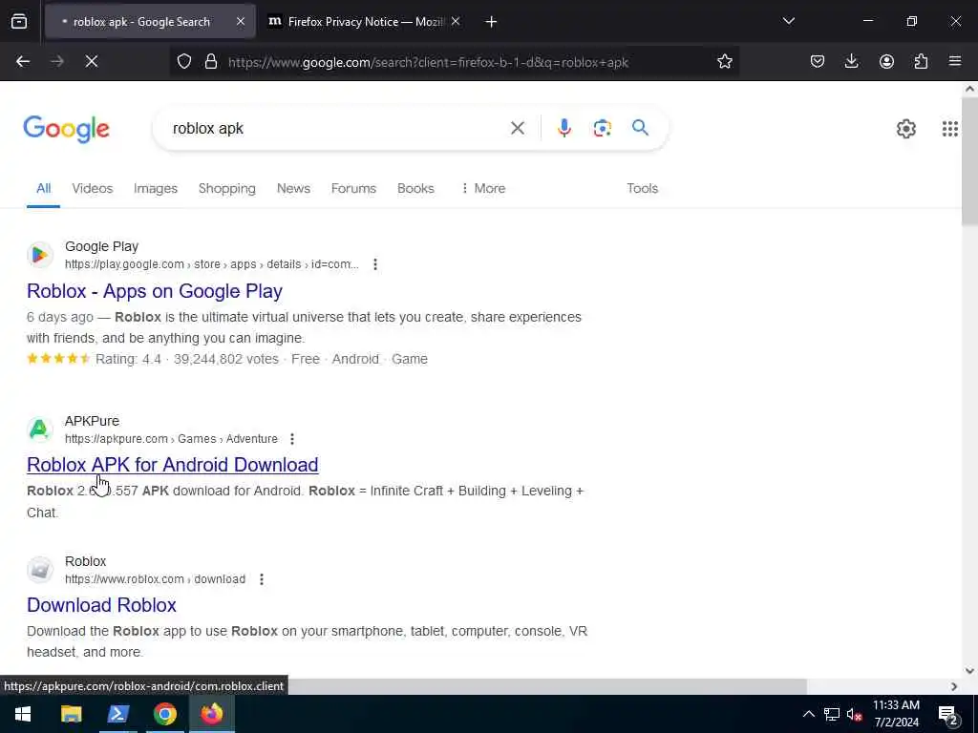Switch to News results tab
The image size is (978, 733).
(x=293, y=188)
